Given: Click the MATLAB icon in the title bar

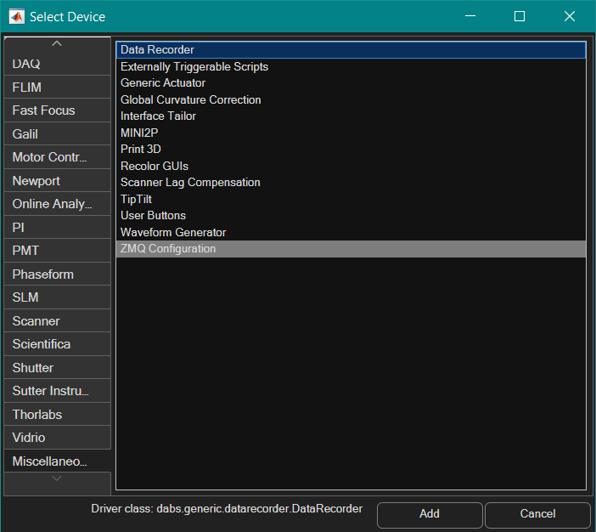Looking at the screenshot, I should click(17, 17).
